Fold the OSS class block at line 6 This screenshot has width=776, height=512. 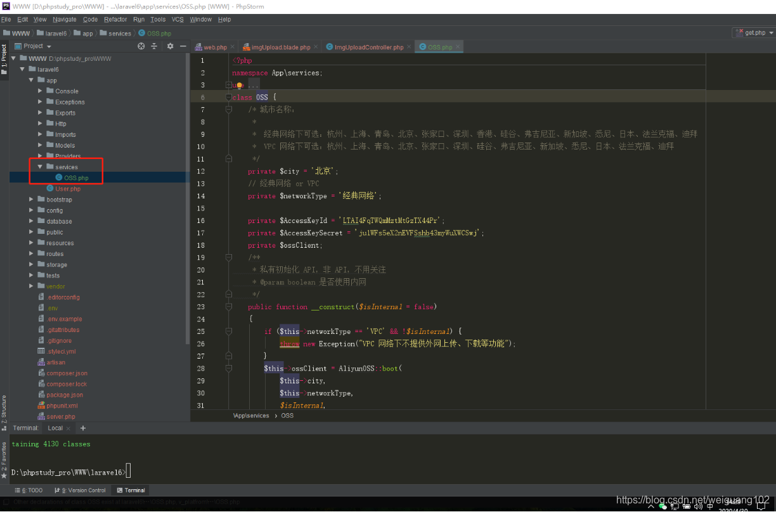point(228,98)
